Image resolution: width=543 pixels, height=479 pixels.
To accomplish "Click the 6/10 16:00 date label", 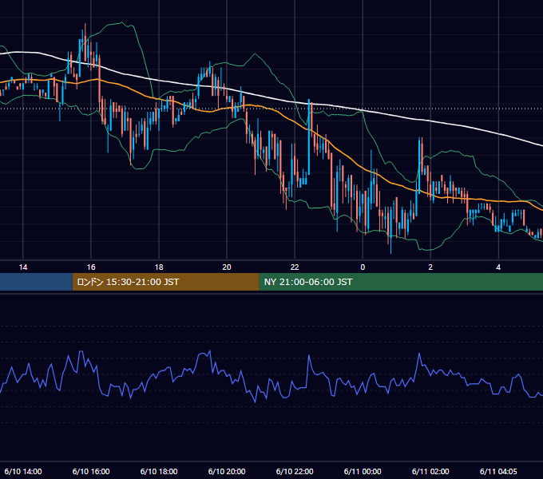I will 91,471.
